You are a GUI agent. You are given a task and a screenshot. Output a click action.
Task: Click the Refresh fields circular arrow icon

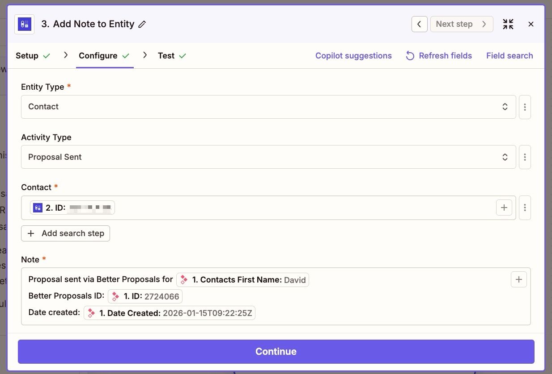(x=410, y=56)
